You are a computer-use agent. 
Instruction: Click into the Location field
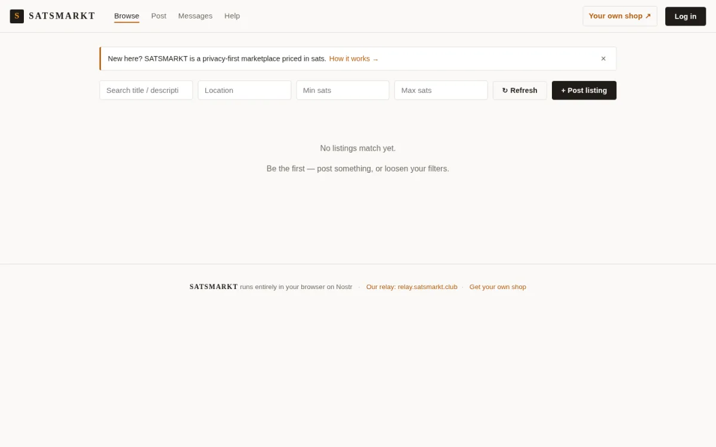tap(245, 90)
